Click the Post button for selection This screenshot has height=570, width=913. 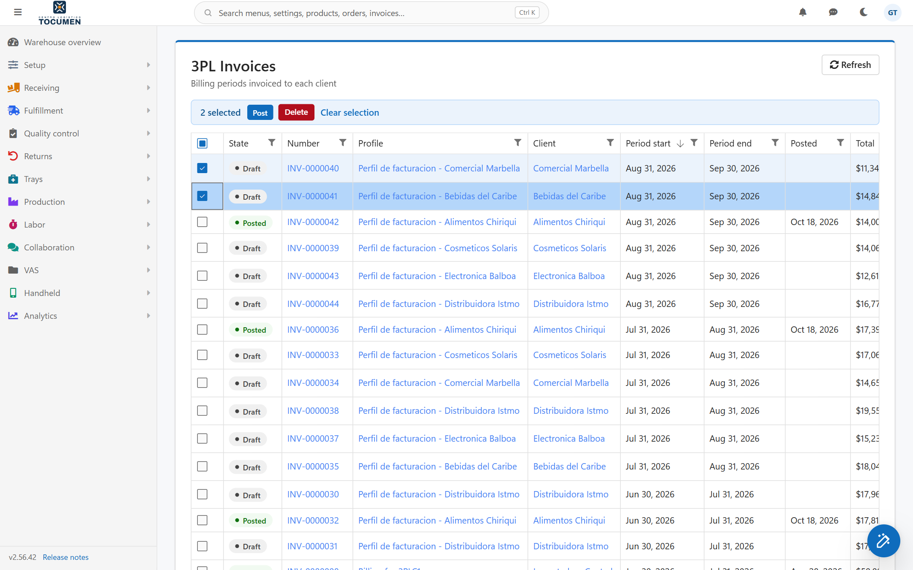[260, 112]
